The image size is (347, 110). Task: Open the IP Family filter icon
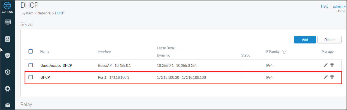(284, 52)
